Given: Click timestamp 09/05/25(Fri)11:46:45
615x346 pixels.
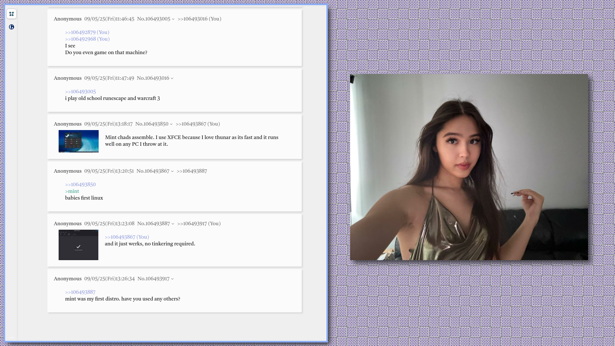Looking at the screenshot, I should [109, 19].
